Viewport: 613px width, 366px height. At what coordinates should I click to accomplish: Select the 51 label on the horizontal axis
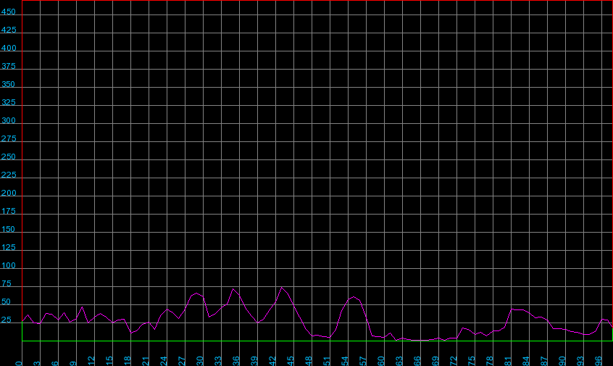[x=327, y=361]
